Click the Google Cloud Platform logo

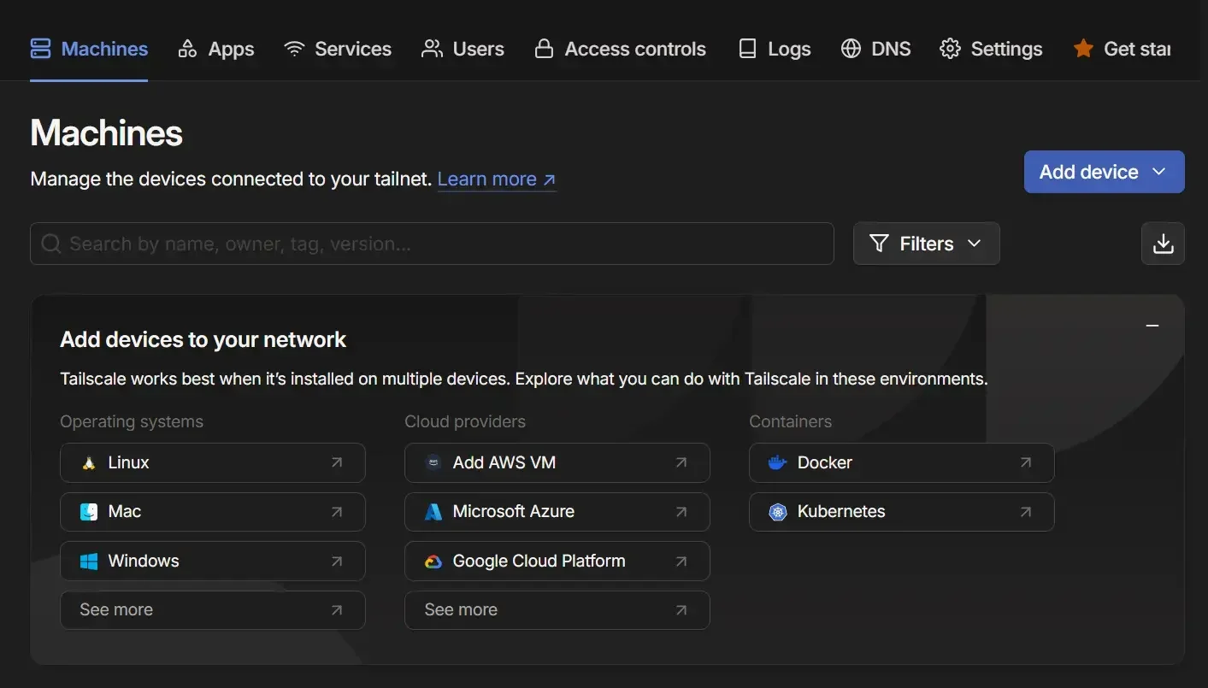433,562
